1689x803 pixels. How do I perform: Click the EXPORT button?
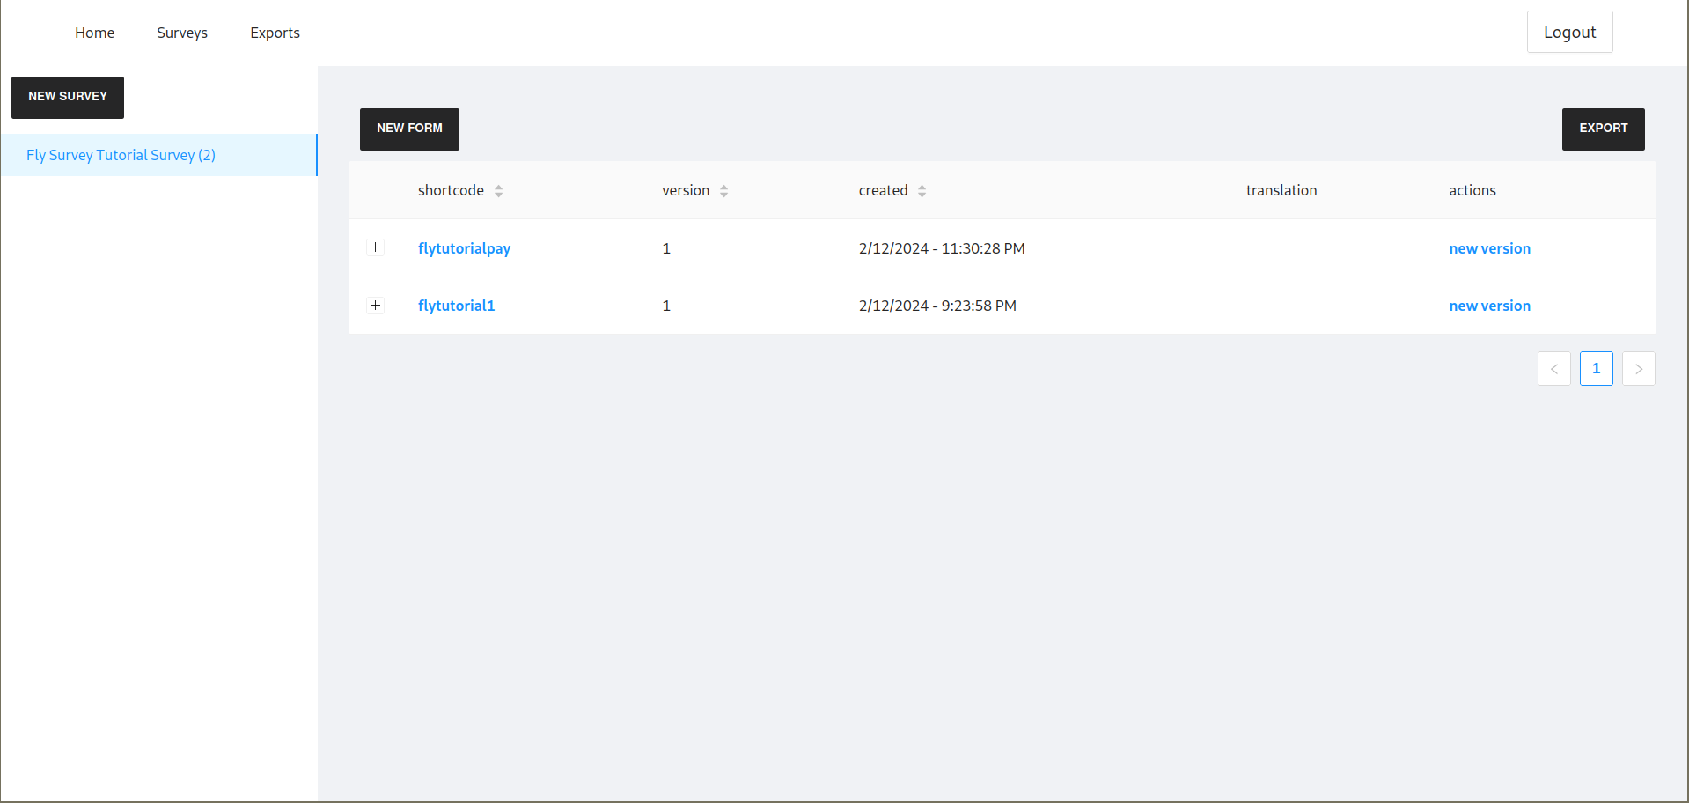(x=1603, y=129)
